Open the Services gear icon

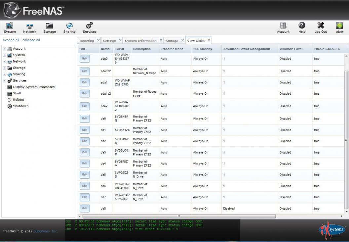89,28
